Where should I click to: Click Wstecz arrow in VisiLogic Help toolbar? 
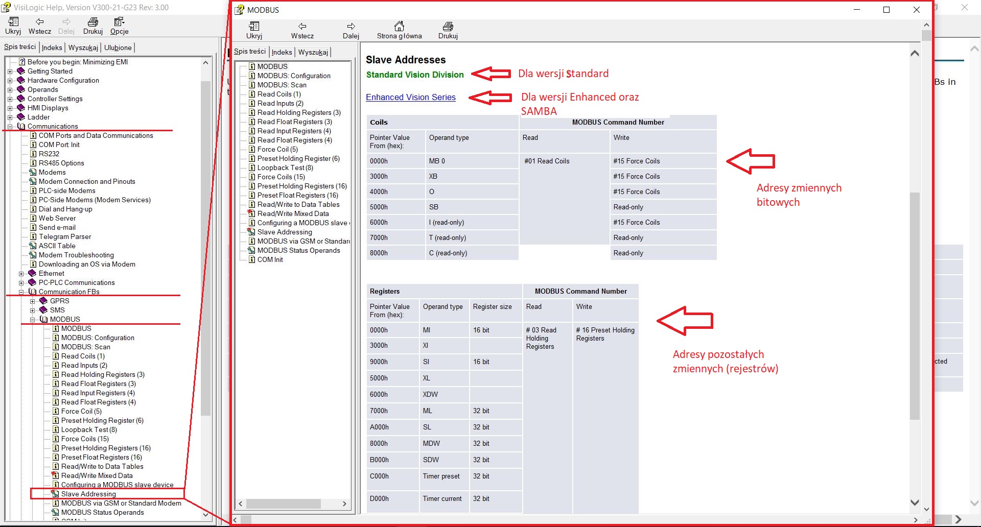coord(39,22)
